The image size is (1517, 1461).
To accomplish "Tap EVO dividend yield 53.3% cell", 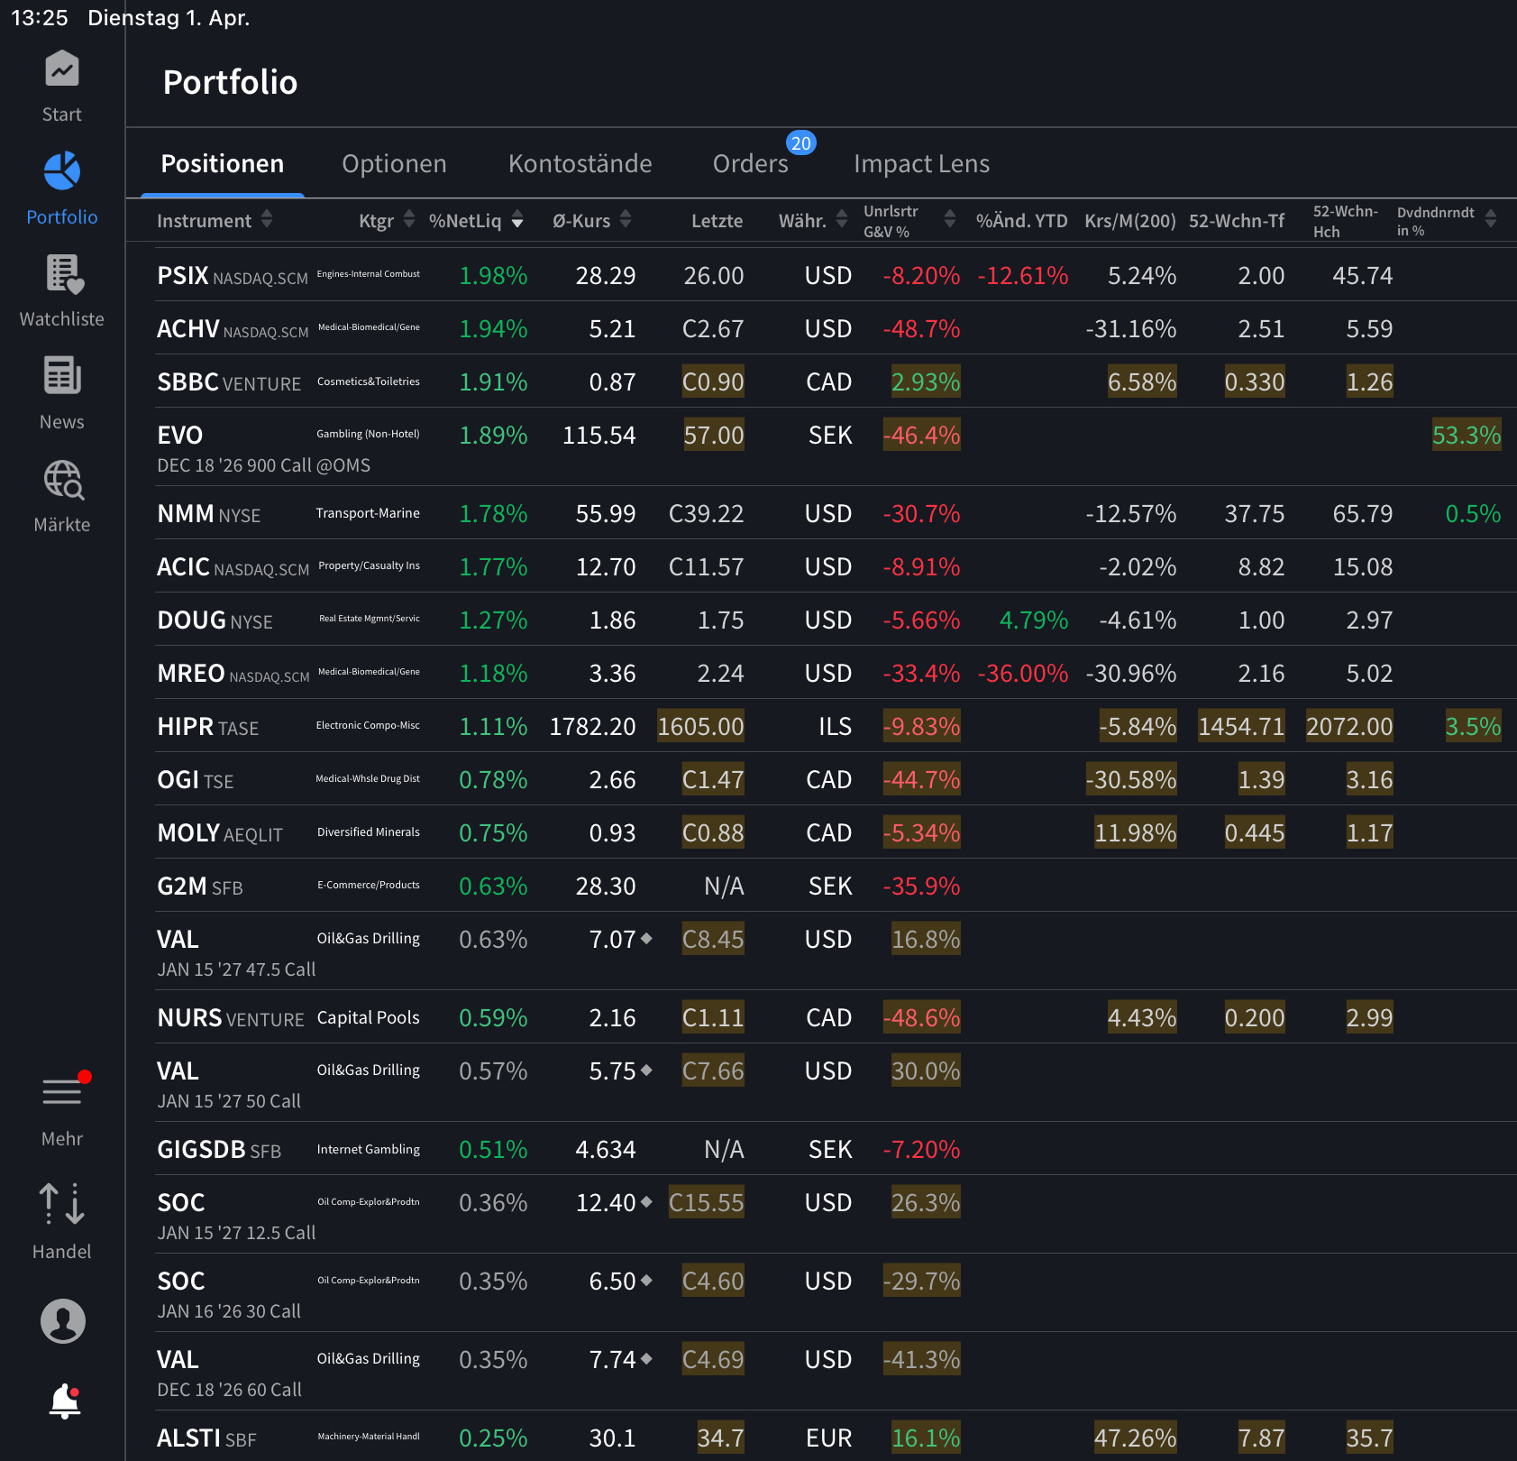I will pyautogui.click(x=1467, y=435).
